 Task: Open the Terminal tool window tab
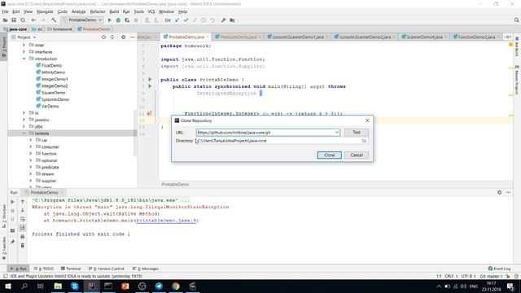point(71,269)
